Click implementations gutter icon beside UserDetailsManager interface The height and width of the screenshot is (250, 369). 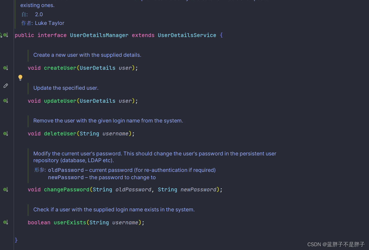(x=6, y=35)
